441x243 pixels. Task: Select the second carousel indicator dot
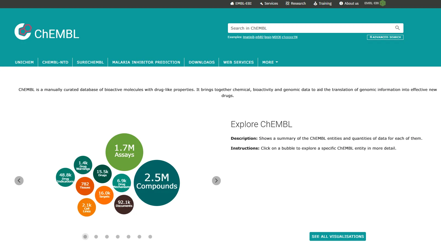96,237
